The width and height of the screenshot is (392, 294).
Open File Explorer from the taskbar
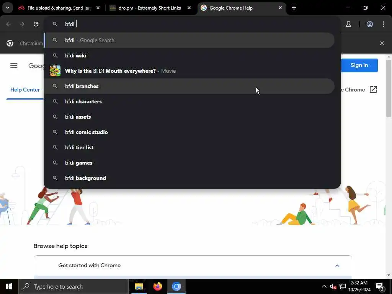[139, 286]
